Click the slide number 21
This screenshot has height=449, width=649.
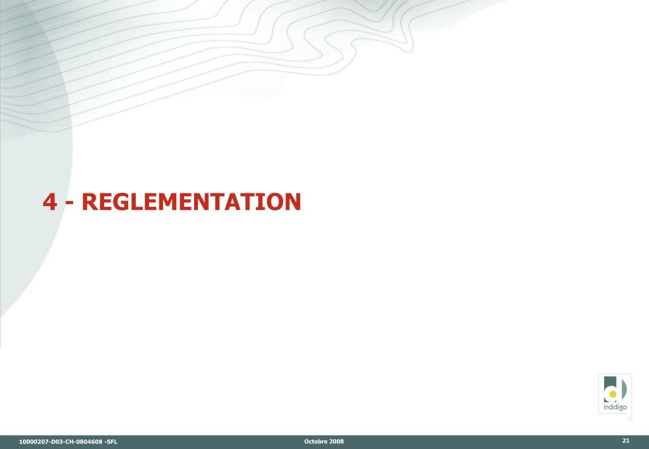coord(626,441)
